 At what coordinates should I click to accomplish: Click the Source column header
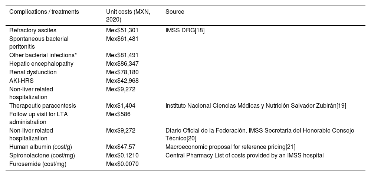(x=175, y=12)
